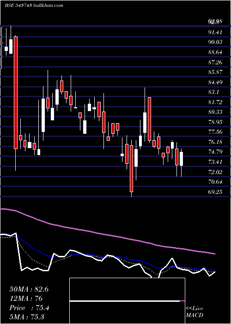This screenshot has height=324, width=231.
Task: Click the 69.25 price axis label
Action: click(215, 192)
